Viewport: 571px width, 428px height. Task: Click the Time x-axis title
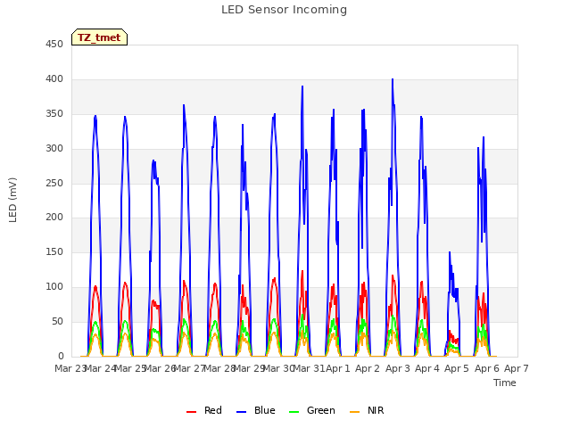tap(505, 383)
